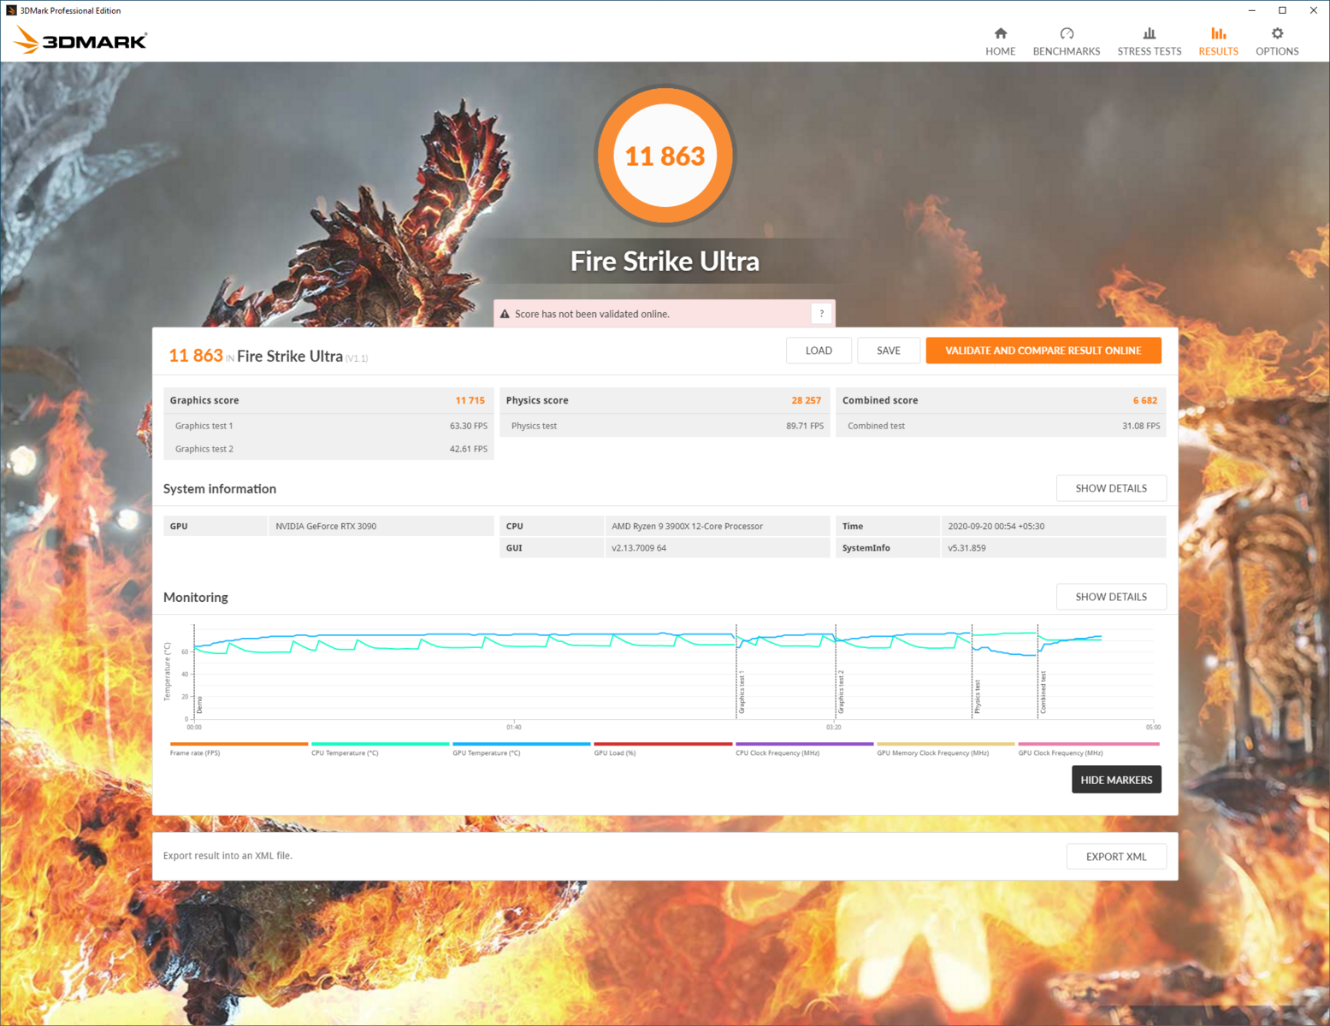
Task: Maximize the 3DMark window
Action: (x=1282, y=10)
